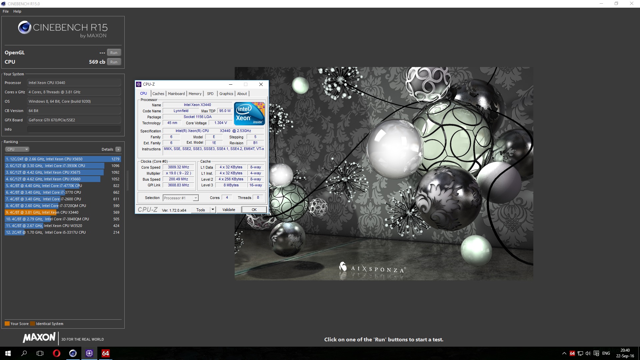The image size is (640, 360).
Task: Expand hidden icons in the system tray
Action: pyautogui.click(x=564, y=353)
